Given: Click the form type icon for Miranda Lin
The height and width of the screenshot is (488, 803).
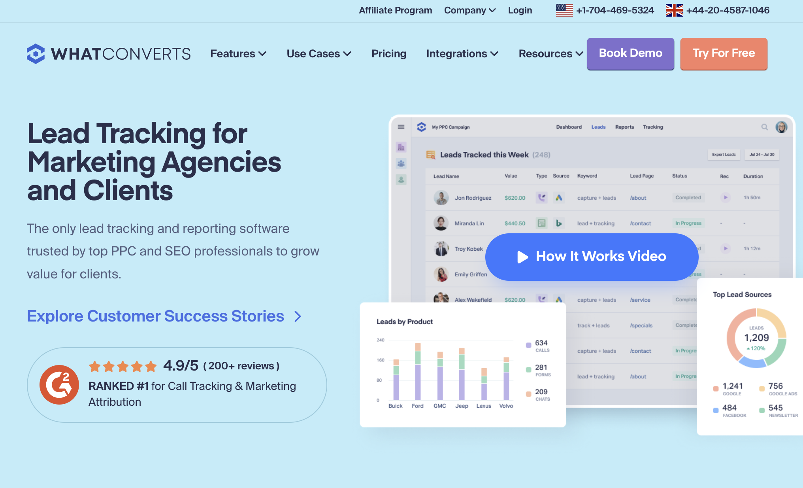Looking at the screenshot, I should (541, 223).
